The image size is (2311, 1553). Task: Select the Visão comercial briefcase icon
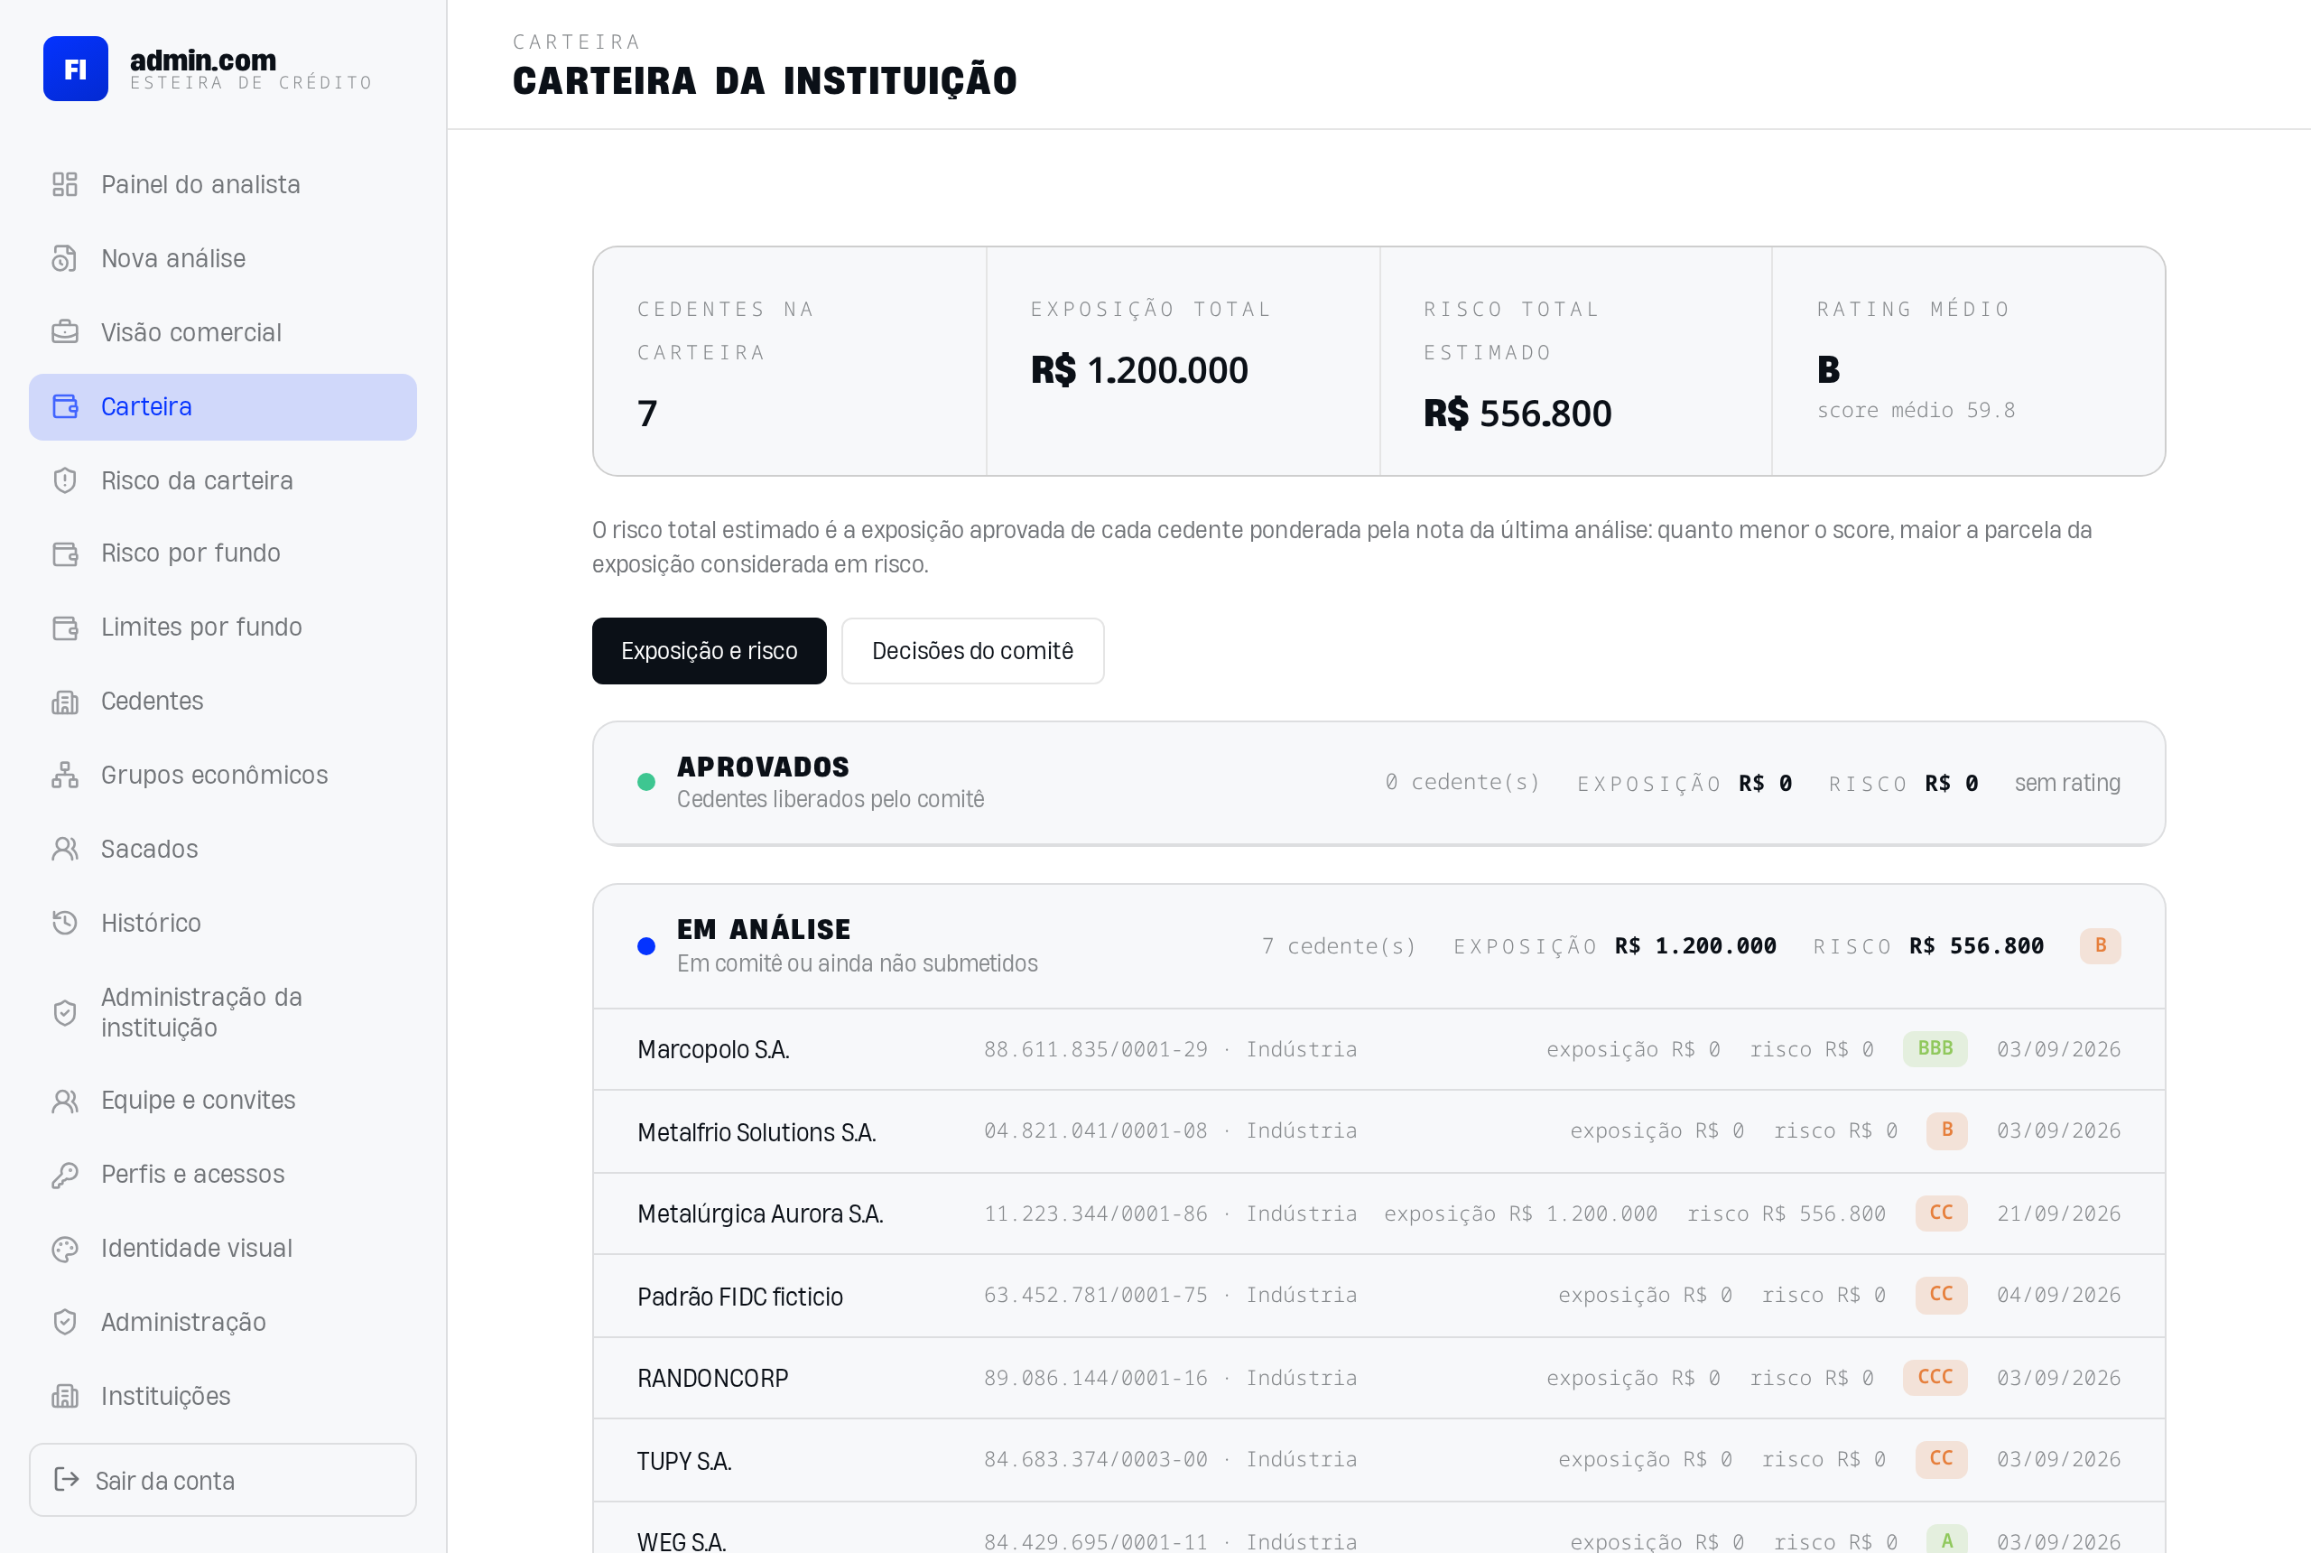coord(65,331)
